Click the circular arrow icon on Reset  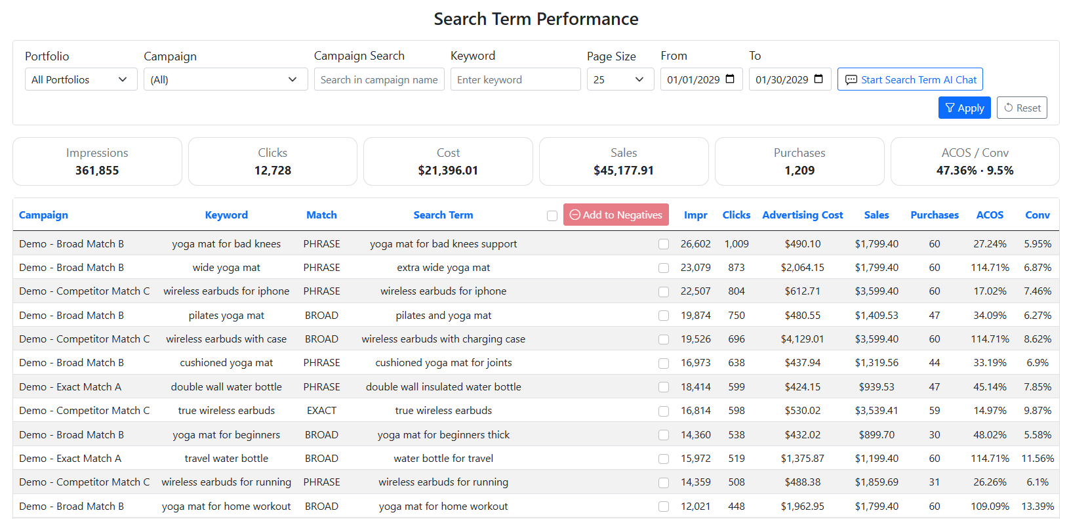[x=1009, y=108]
